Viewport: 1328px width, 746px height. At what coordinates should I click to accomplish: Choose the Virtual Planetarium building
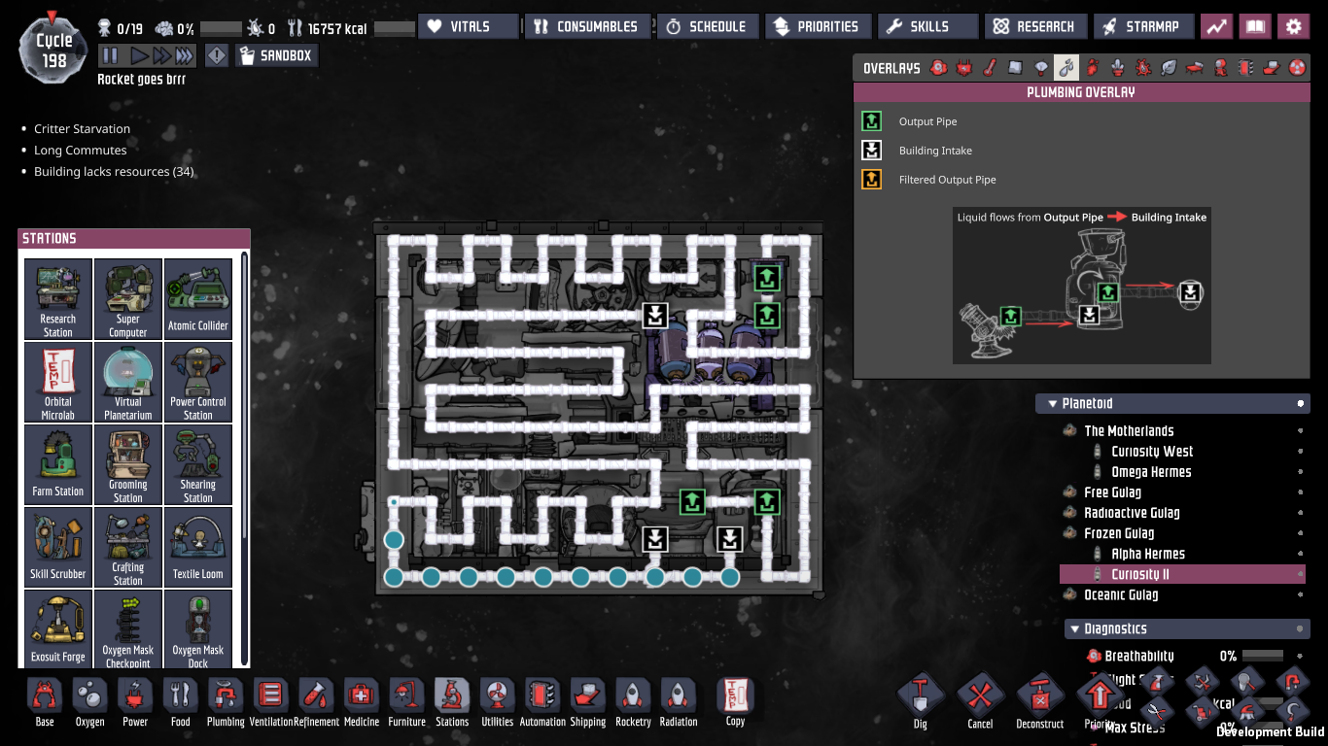(128, 382)
